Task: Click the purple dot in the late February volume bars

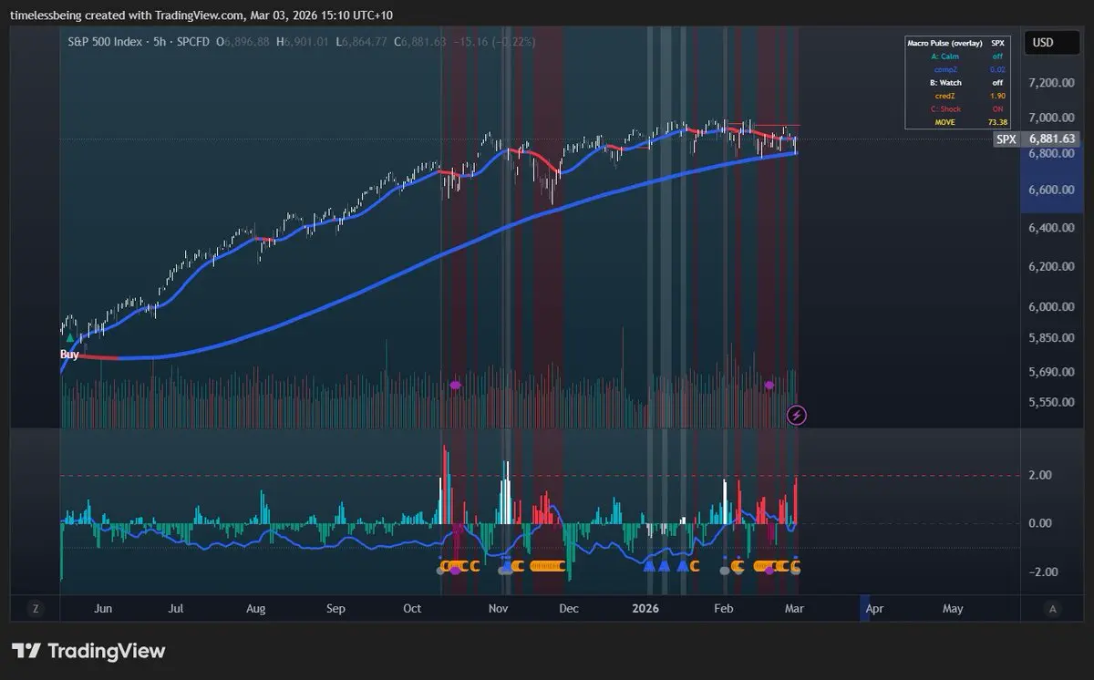Action: [x=769, y=386]
